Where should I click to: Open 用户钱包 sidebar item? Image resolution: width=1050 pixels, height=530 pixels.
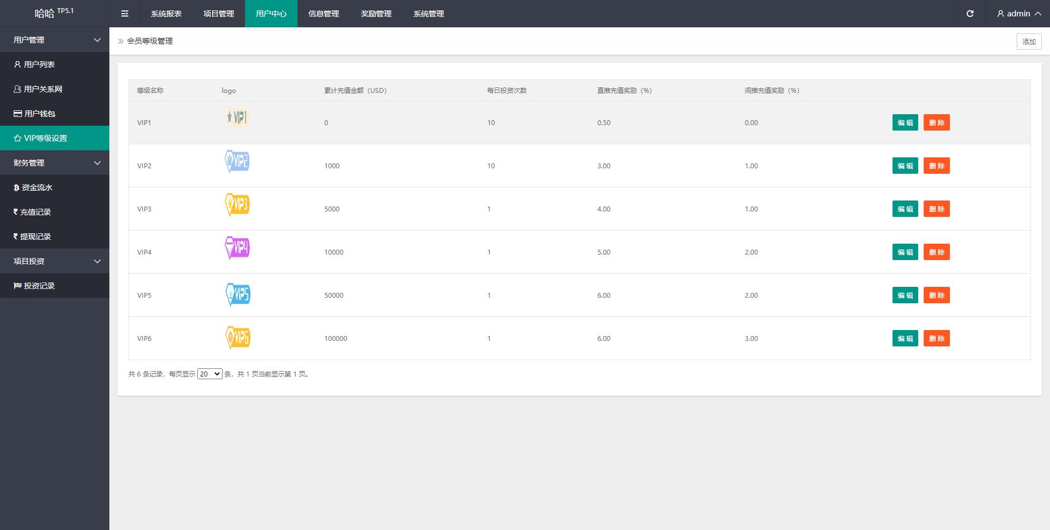(x=39, y=114)
